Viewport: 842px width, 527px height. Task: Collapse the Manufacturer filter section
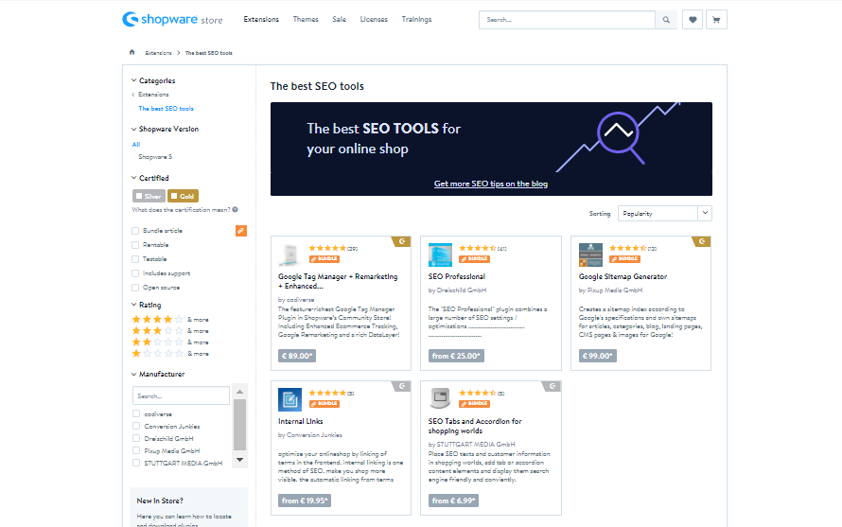(x=158, y=374)
